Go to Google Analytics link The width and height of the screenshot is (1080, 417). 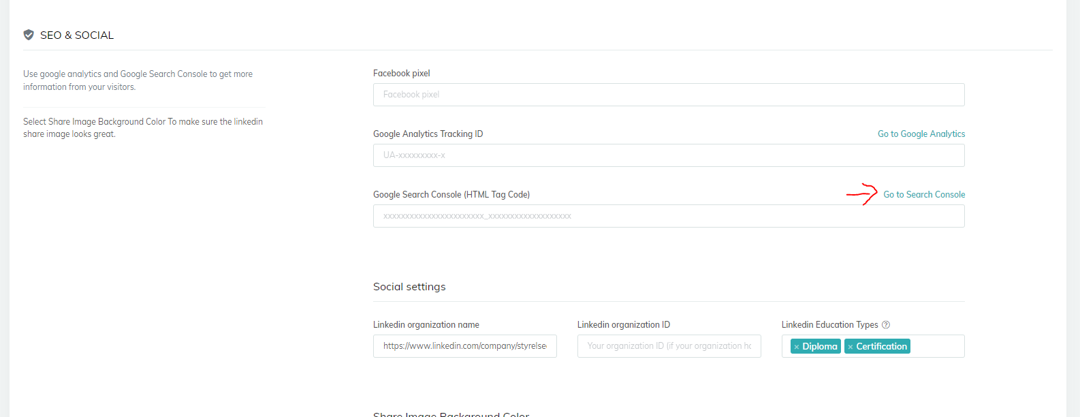point(921,134)
